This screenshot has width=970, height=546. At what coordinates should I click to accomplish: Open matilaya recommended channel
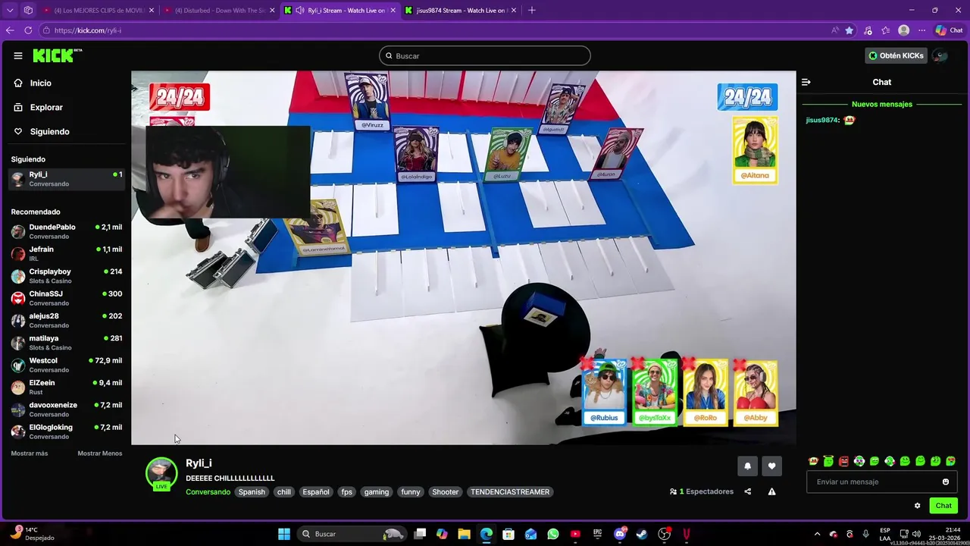(x=67, y=342)
